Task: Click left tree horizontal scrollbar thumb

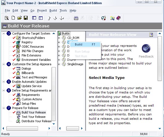Action: pyautogui.click(x=22, y=128)
